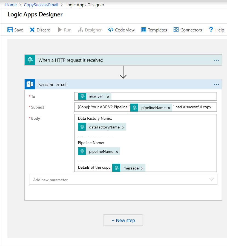Remove the receiver token from To field
Screen dimensions: 227x246
(x=108, y=96)
